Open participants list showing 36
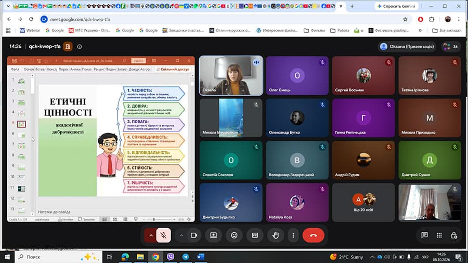Viewport: 468px width, 263px height. click(x=451, y=46)
